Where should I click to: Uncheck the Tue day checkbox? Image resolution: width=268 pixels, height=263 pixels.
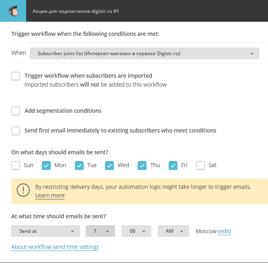tap(79, 166)
